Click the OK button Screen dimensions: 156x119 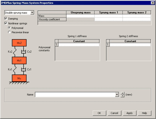pyautogui.click(x=99, y=113)
